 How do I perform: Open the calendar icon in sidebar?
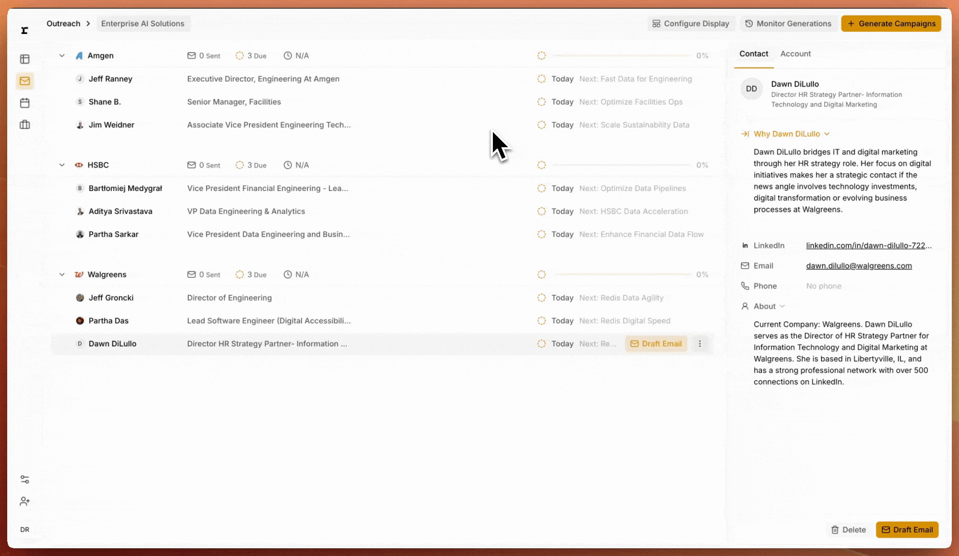coord(25,103)
